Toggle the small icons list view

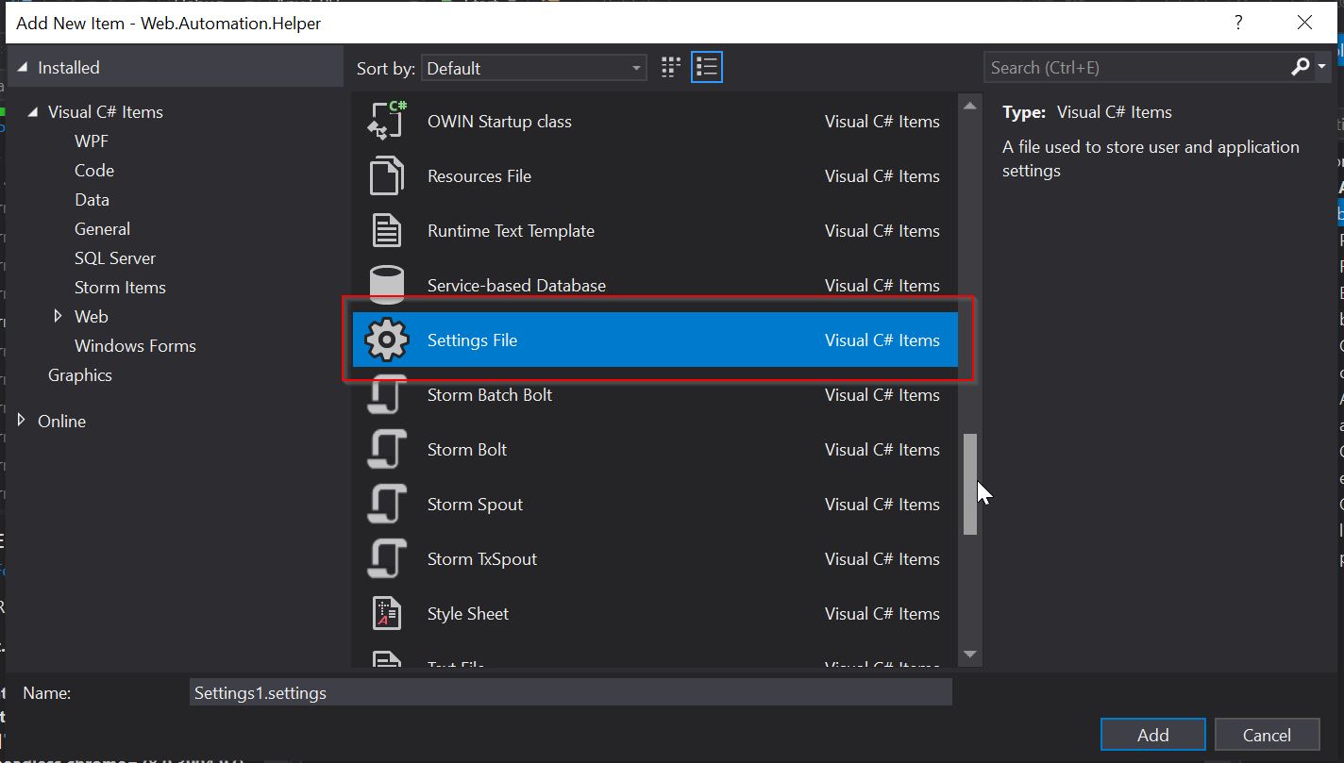click(706, 66)
